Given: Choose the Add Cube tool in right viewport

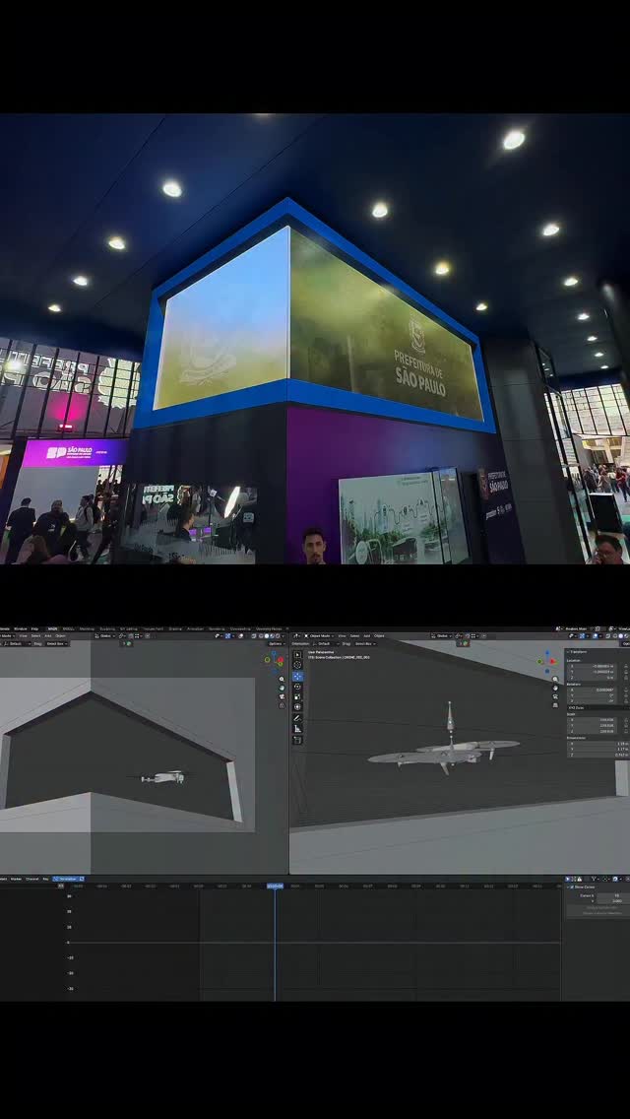Looking at the screenshot, I should (x=297, y=740).
